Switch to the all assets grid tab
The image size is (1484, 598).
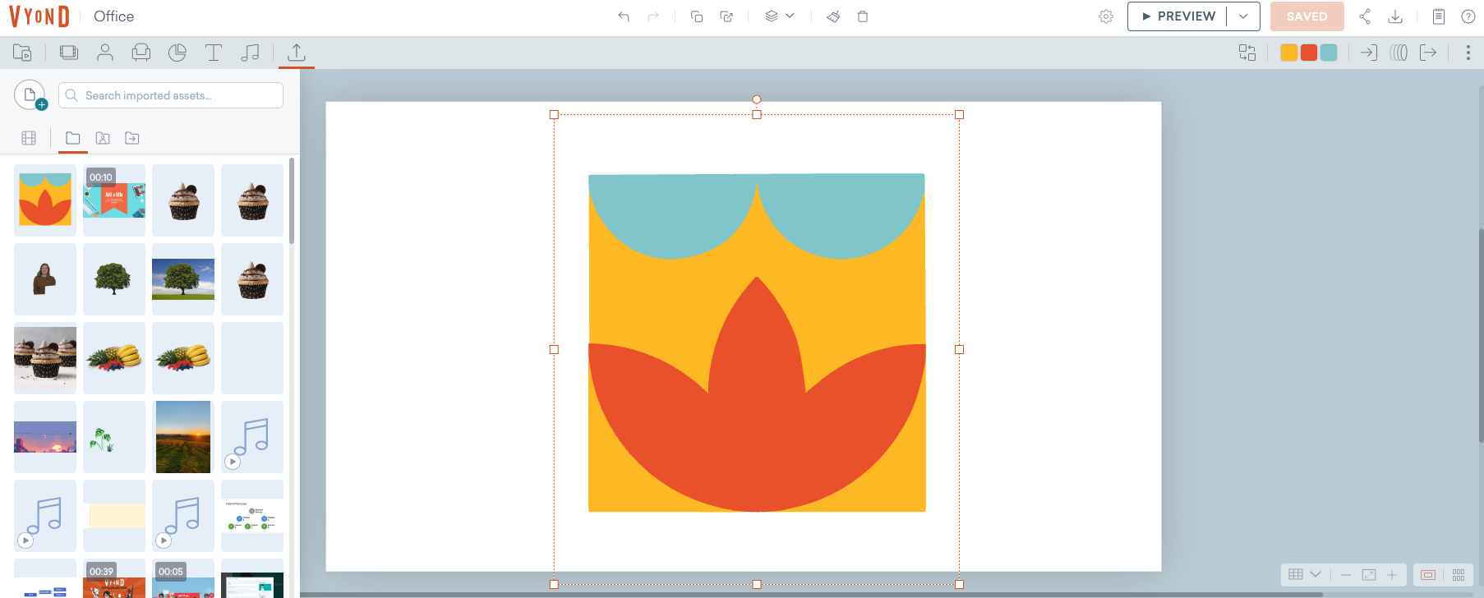pos(29,138)
